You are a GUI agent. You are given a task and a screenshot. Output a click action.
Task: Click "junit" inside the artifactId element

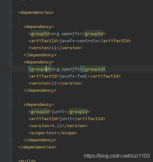(66, 119)
